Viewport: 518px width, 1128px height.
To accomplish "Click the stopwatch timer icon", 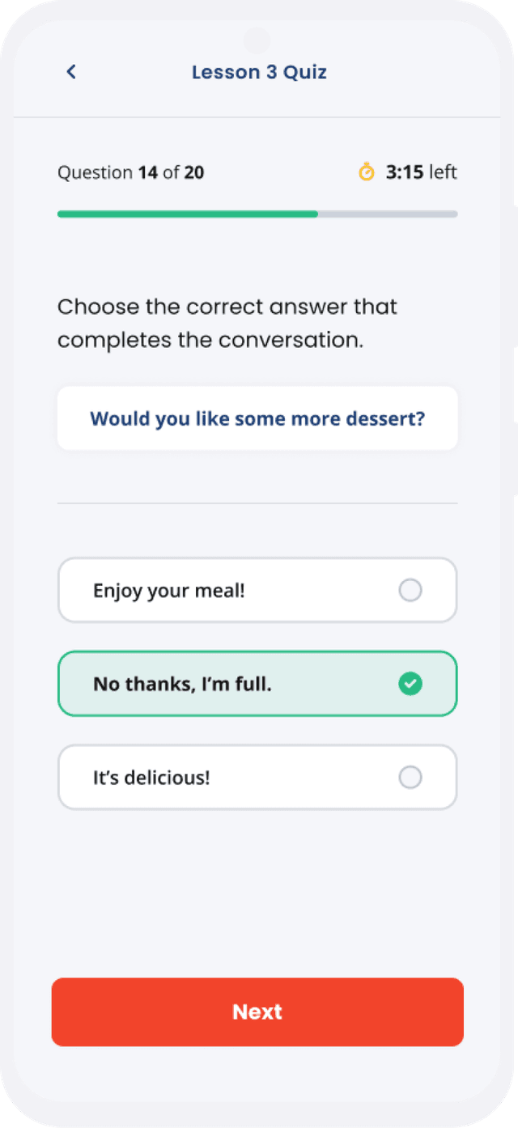I will pos(366,172).
